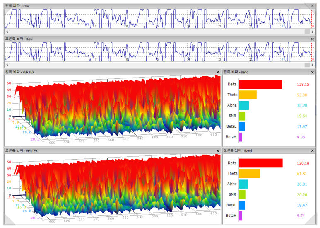This screenshot has height=228, width=320.
Task: Close the 왼쪽 뇌파 VERTEX panel
Action: pyautogui.click(x=218, y=72)
